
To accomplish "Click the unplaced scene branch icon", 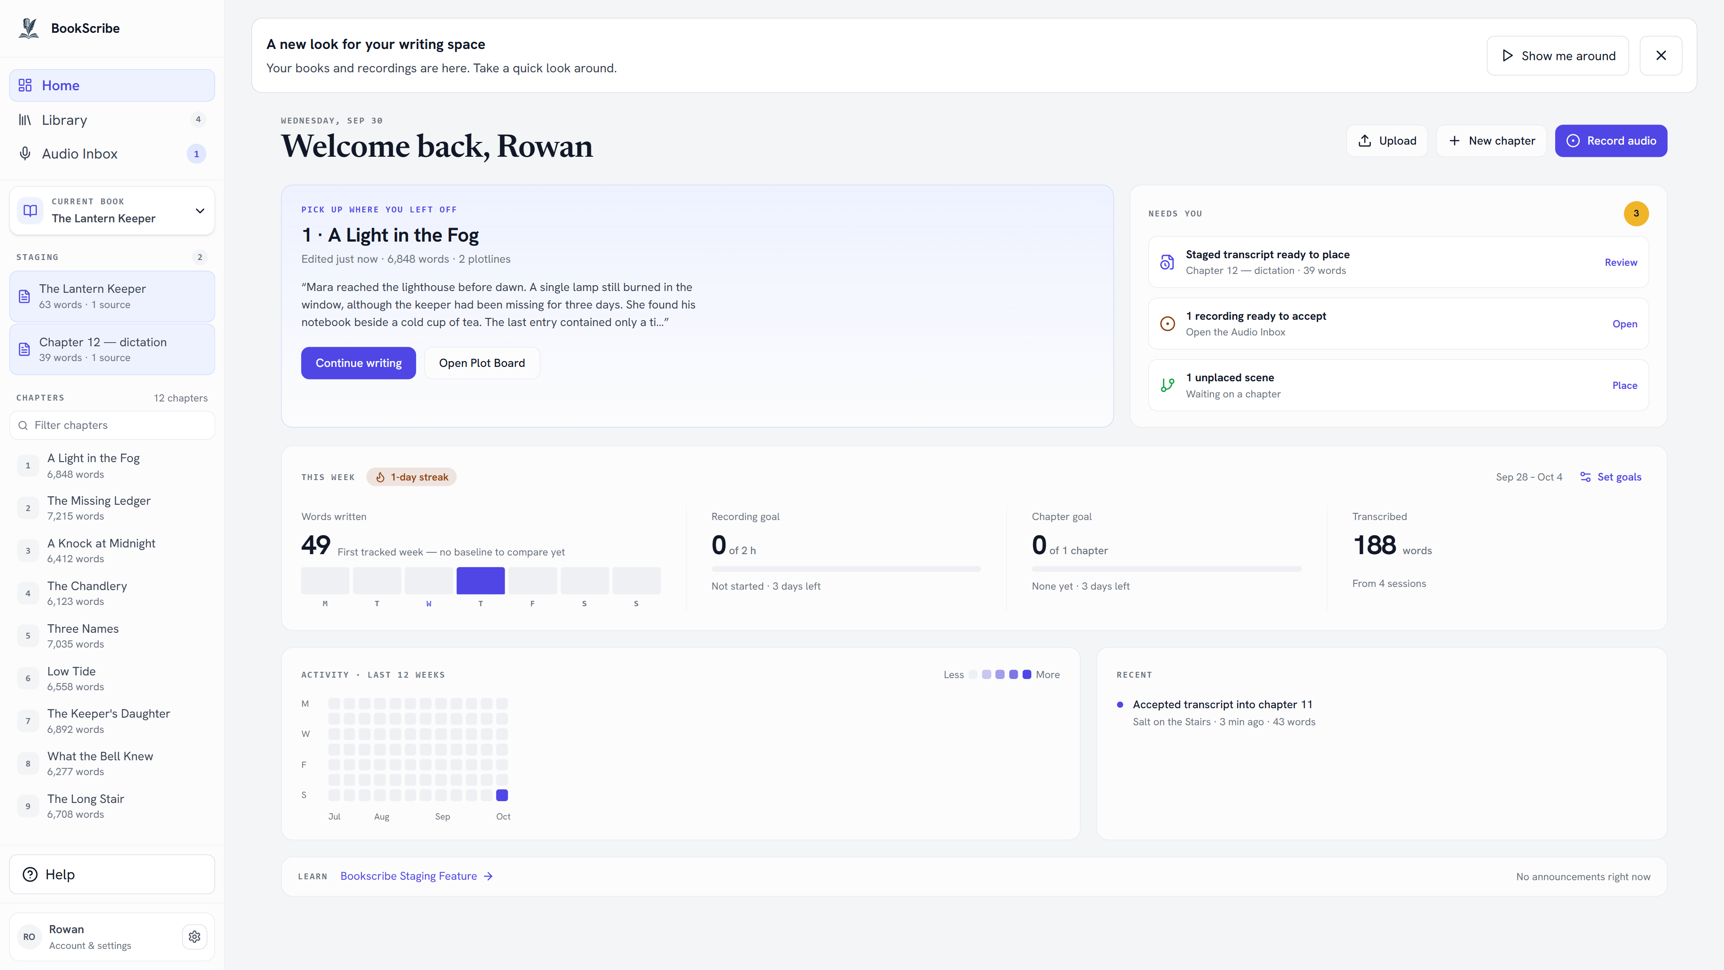I will pos(1167,386).
